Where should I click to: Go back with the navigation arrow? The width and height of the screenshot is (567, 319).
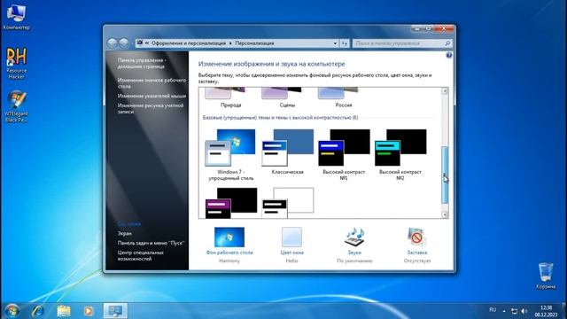click(x=113, y=43)
